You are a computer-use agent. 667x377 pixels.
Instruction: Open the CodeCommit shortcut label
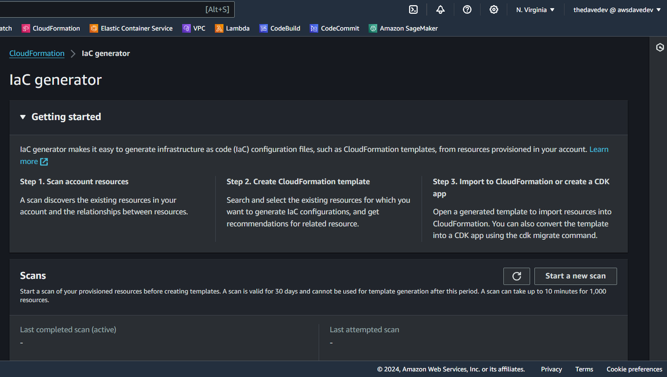pyautogui.click(x=340, y=28)
